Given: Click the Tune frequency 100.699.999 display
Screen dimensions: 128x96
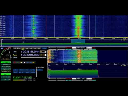Looking at the screenshot, I should [x=30, y=55].
